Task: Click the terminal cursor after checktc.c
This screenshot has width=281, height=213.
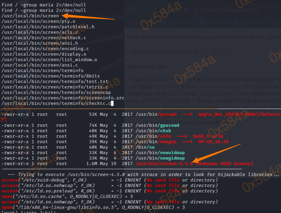Action: point(112,104)
